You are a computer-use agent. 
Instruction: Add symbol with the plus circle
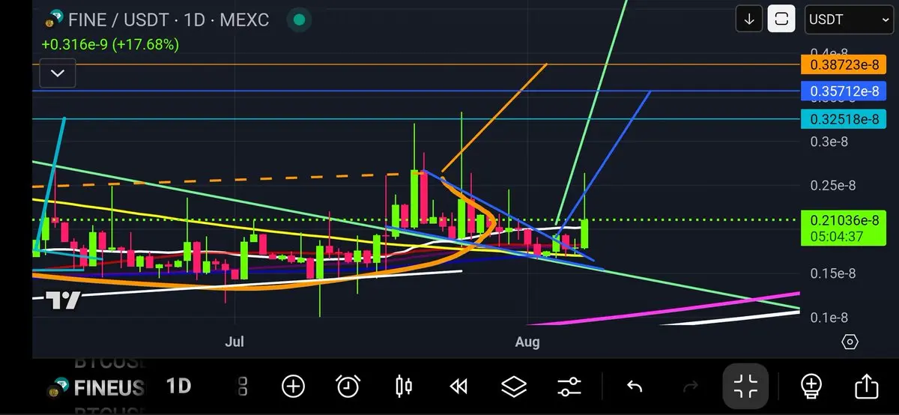[293, 387]
